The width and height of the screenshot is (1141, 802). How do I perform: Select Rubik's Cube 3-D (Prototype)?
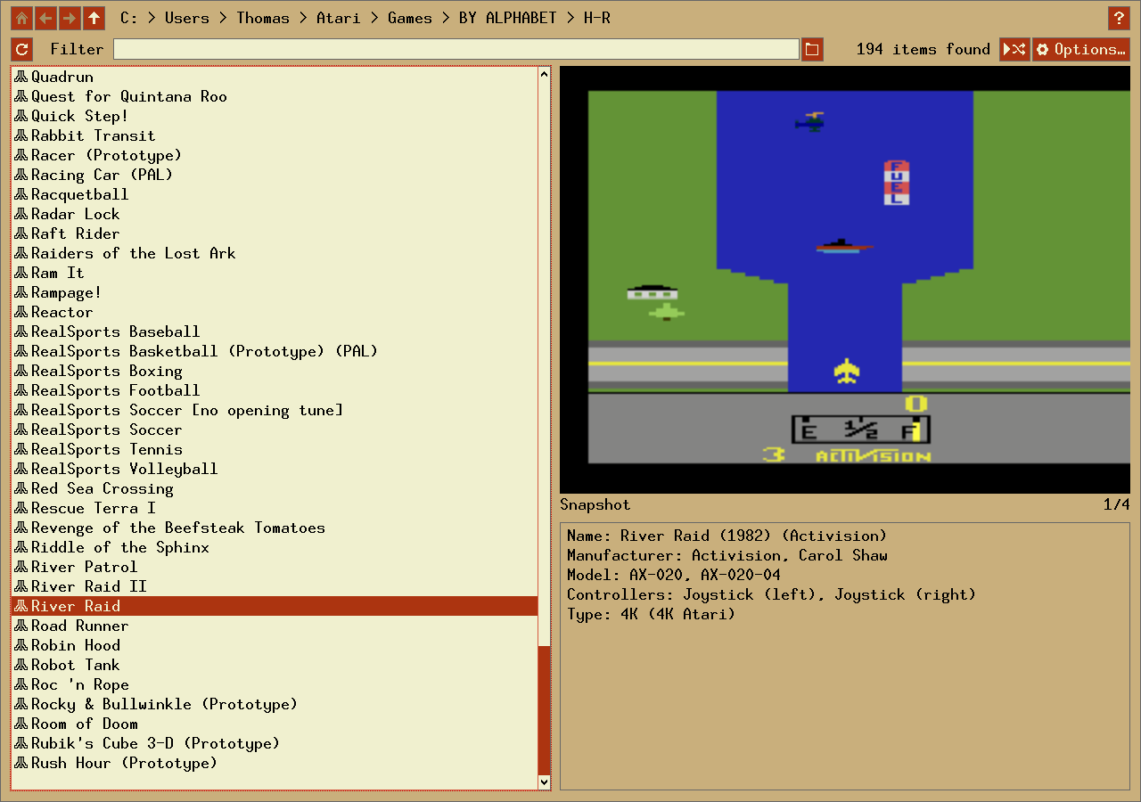[275, 743]
